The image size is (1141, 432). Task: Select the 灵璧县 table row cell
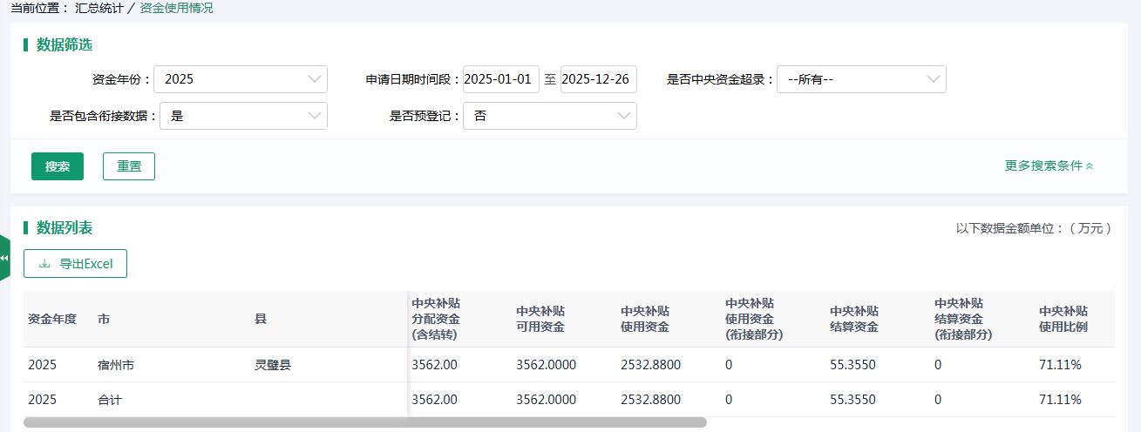(x=272, y=365)
